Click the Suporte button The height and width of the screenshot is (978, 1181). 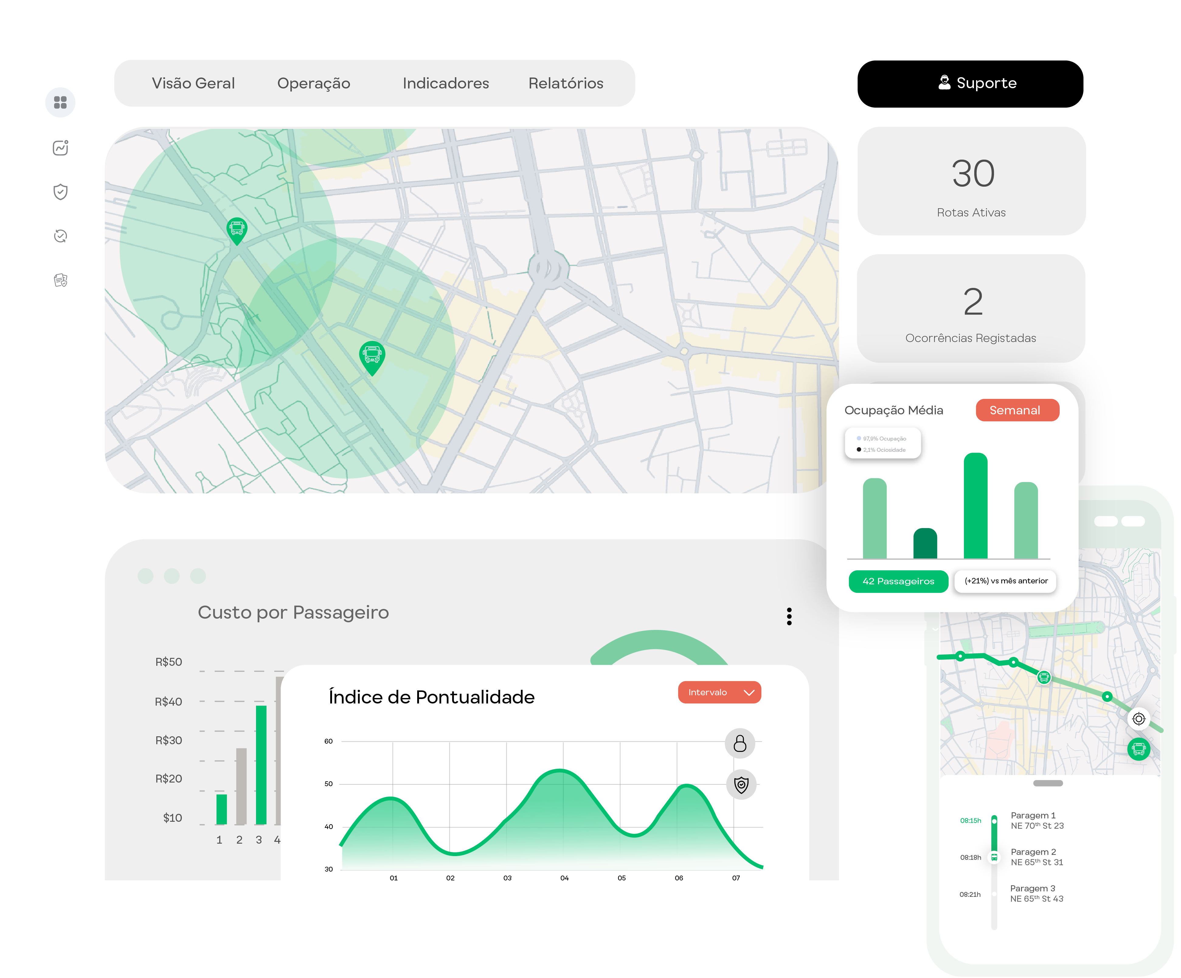[x=970, y=84]
